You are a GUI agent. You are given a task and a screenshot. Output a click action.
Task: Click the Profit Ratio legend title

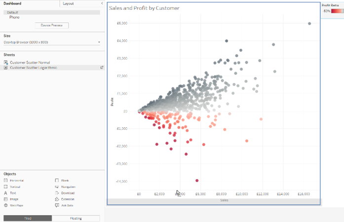(330, 5)
